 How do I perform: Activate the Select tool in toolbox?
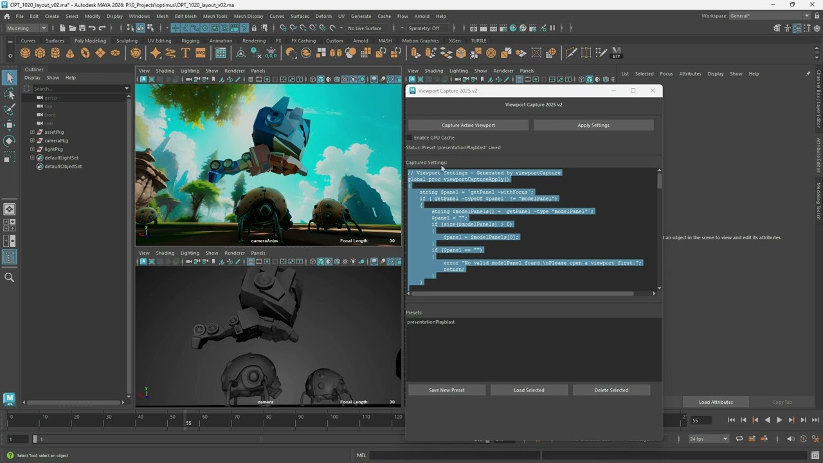pos(9,78)
